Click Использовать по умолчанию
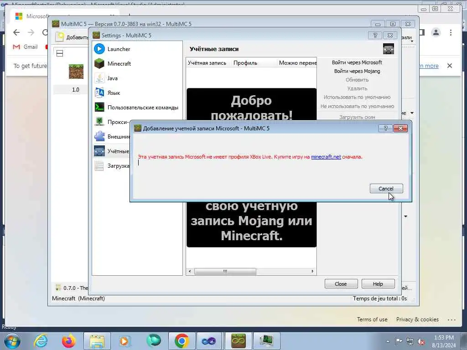 coord(357,97)
